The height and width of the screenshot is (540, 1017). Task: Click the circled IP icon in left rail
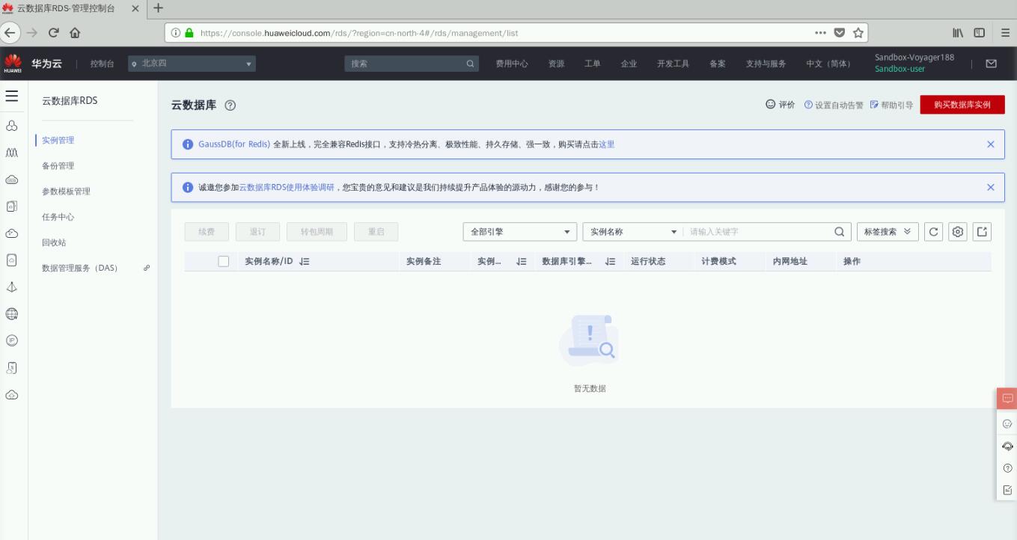12,340
